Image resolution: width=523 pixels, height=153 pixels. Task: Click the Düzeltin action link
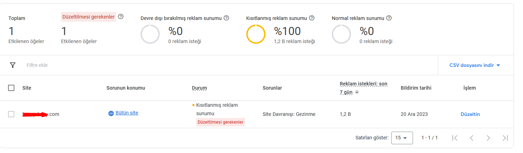[470, 114]
